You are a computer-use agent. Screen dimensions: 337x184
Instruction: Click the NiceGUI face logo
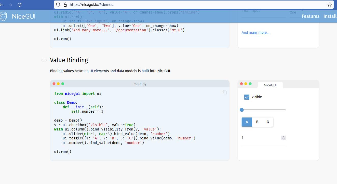[4, 16]
